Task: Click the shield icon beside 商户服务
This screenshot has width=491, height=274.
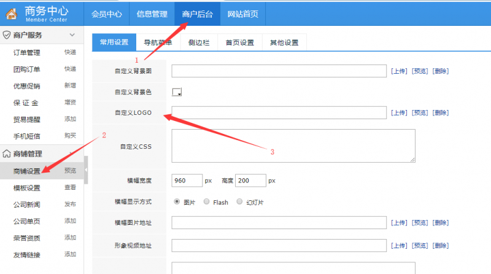Action: pyautogui.click(x=7, y=35)
